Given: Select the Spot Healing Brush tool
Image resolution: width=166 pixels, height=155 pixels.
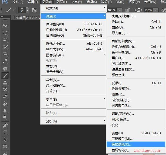Looking at the screenshot, I should click(x=5, y=69).
